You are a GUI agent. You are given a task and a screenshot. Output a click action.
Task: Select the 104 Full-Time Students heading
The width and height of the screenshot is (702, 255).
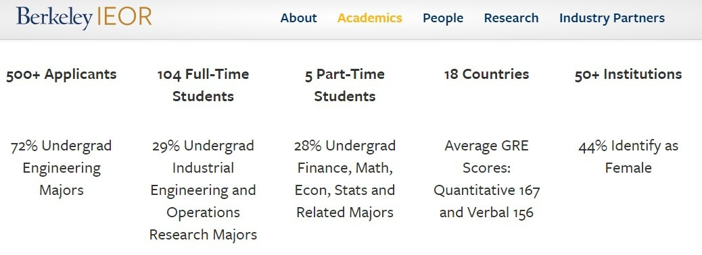pyautogui.click(x=204, y=85)
